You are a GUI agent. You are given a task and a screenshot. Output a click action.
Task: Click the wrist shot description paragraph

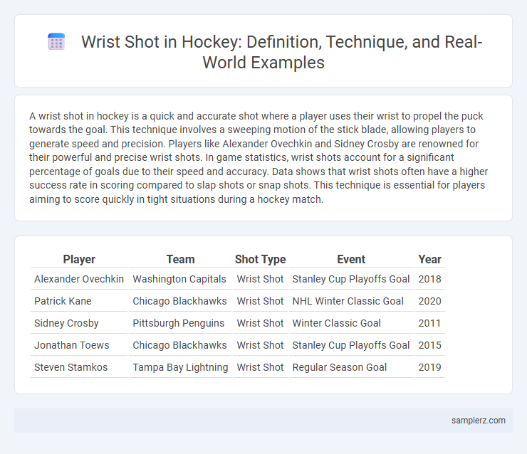(259, 157)
